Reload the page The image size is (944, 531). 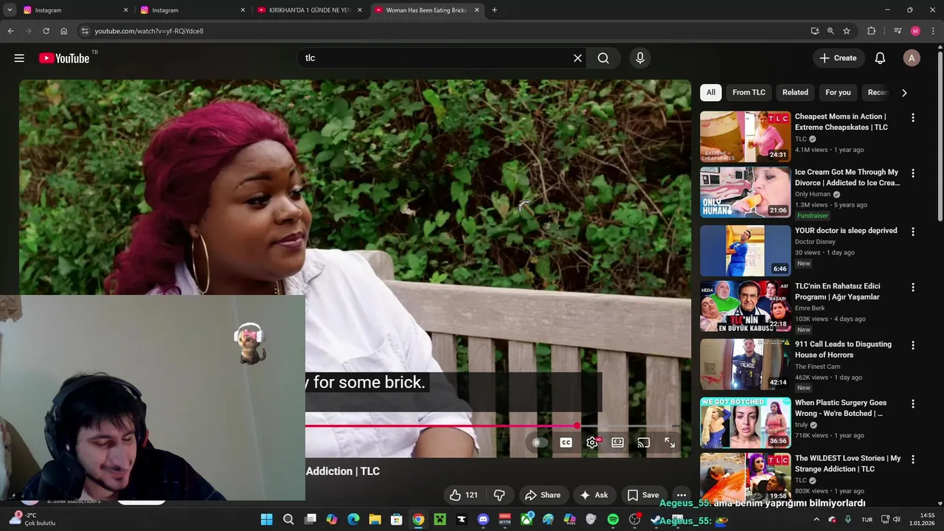(46, 31)
